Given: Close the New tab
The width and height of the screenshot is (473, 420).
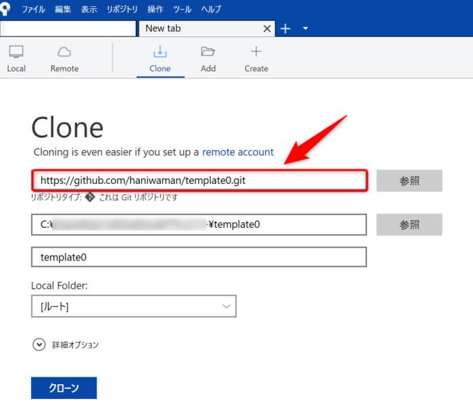Looking at the screenshot, I should coord(267,28).
